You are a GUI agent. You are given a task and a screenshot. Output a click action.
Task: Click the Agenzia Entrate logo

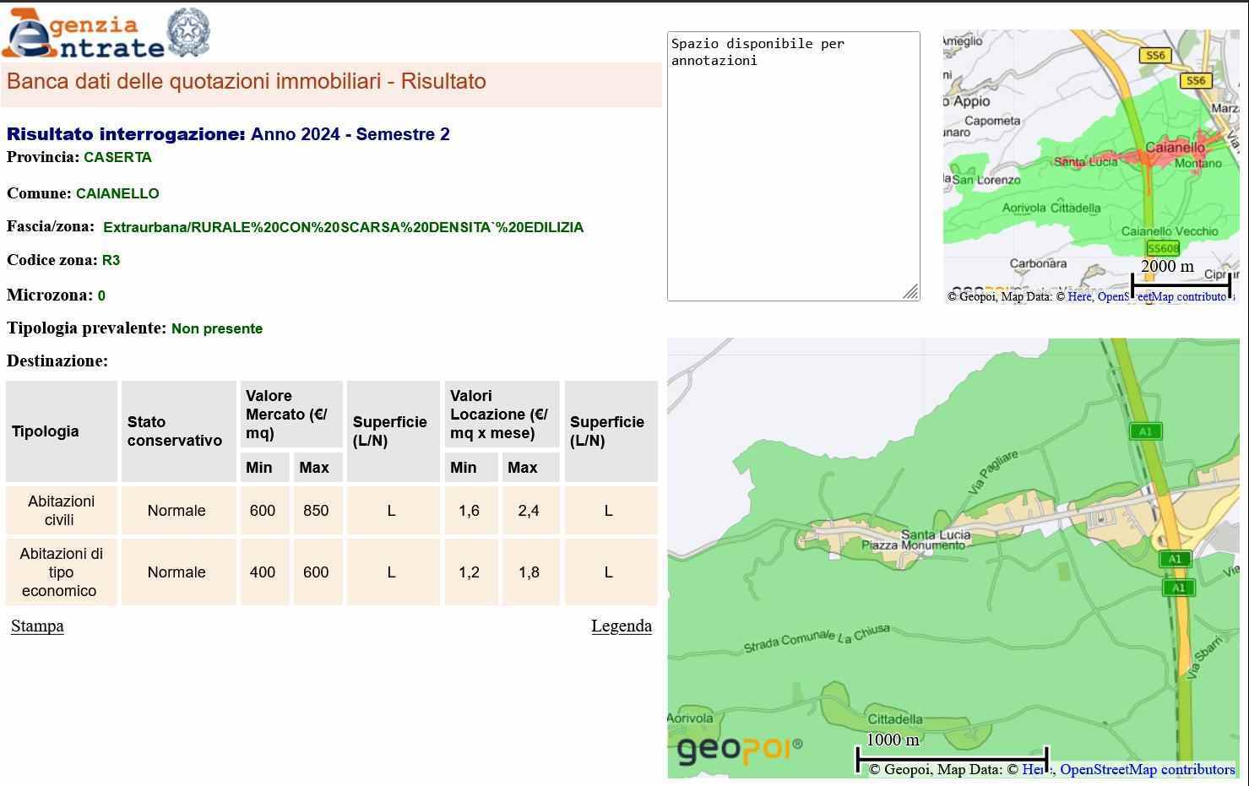(84, 34)
